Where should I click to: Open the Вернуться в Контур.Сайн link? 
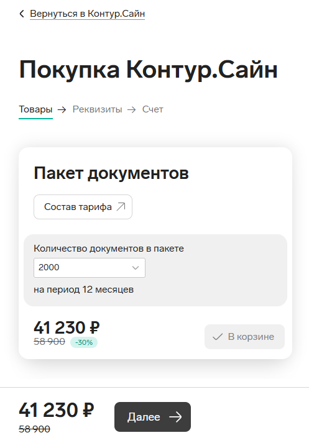tap(88, 14)
